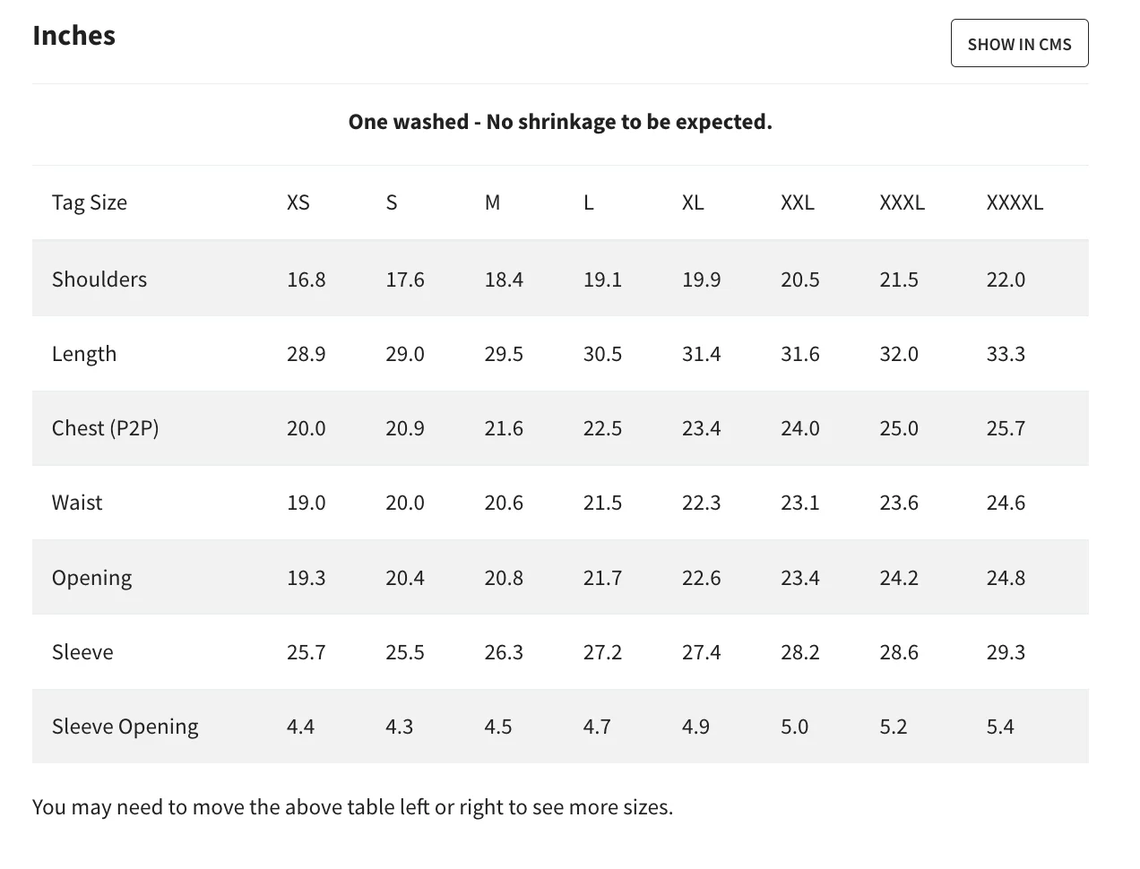
Task: Click the table scrolling hint text
Action: [x=352, y=807]
